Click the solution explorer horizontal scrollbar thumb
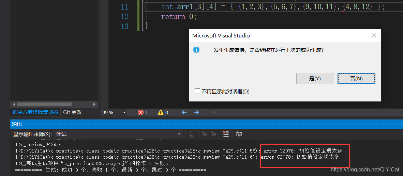Viewport: 403px width, 176px height. point(44,105)
